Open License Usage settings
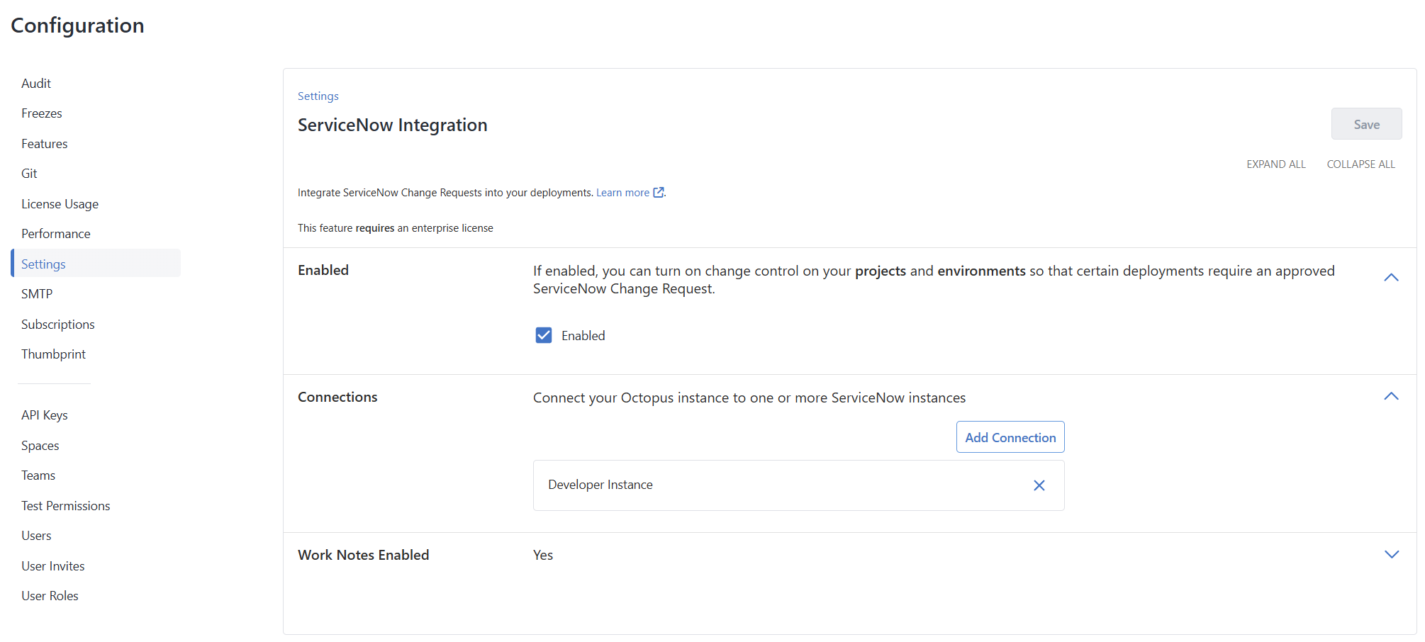This screenshot has height=642, width=1425. 60,203
